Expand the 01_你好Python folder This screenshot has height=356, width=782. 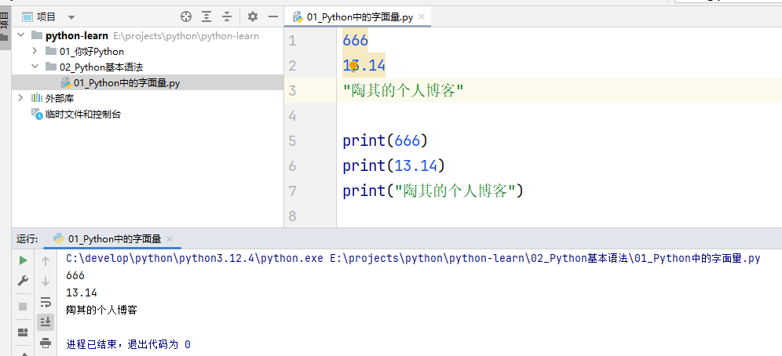click(x=35, y=52)
